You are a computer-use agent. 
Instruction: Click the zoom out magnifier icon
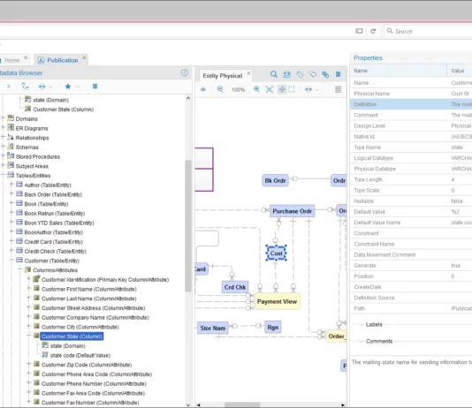(220, 89)
